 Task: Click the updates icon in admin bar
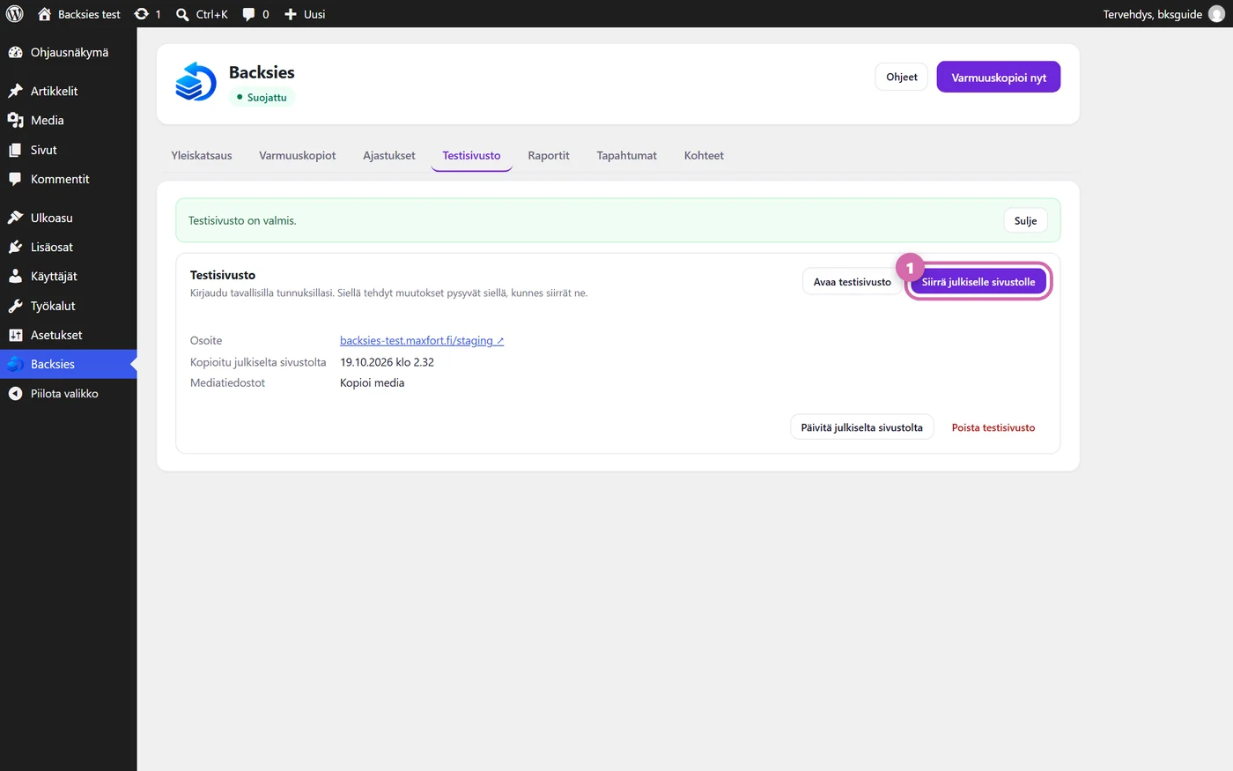pyautogui.click(x=141, y=14)
